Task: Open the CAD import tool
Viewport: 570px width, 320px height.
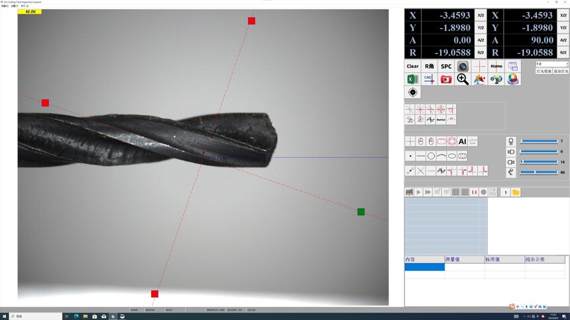Action: pos(429,79)
